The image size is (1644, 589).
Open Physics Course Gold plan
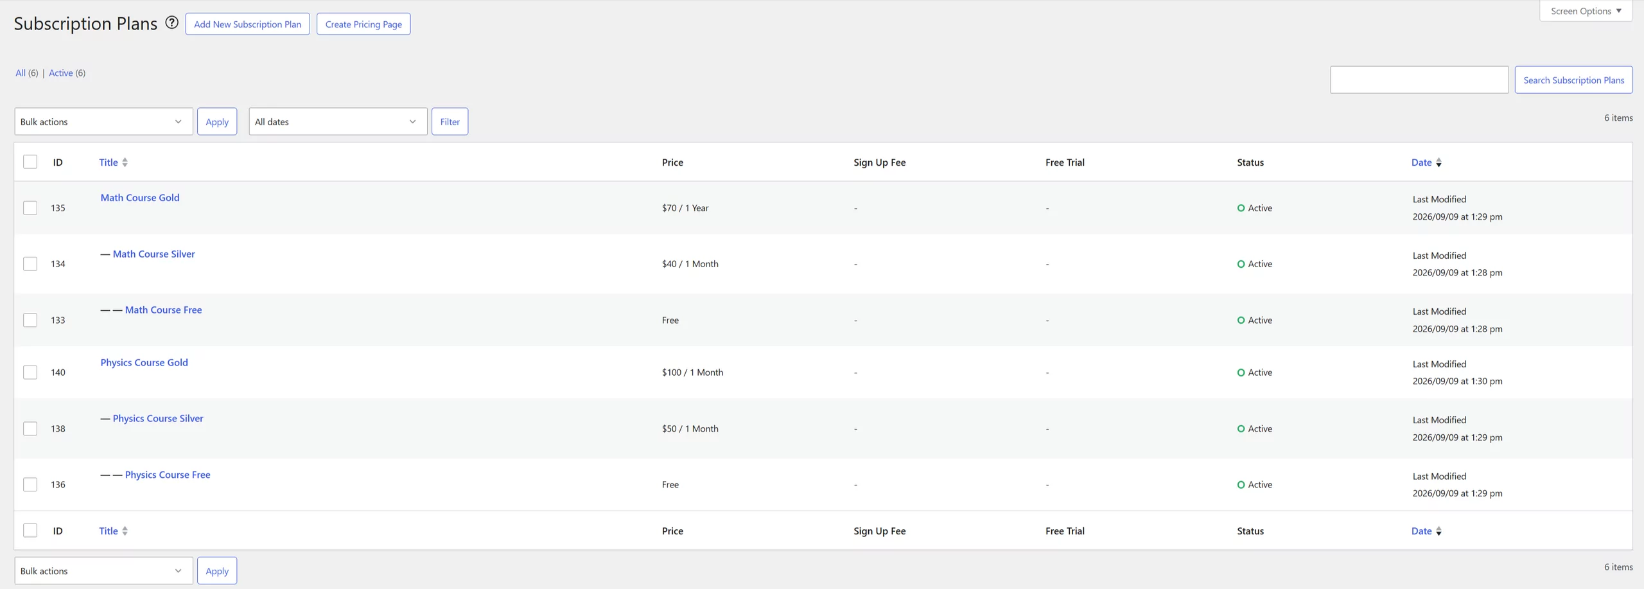click(144, 362)
